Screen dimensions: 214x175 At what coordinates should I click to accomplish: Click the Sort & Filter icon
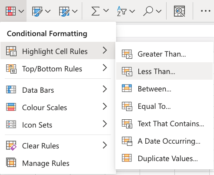[x=122, y=11]
